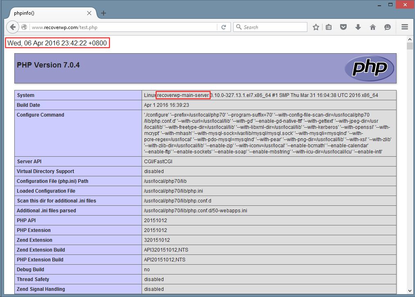Click the 'PHP Extension' row label
This screenshot has height=297, width=415.
click(34, 230)
